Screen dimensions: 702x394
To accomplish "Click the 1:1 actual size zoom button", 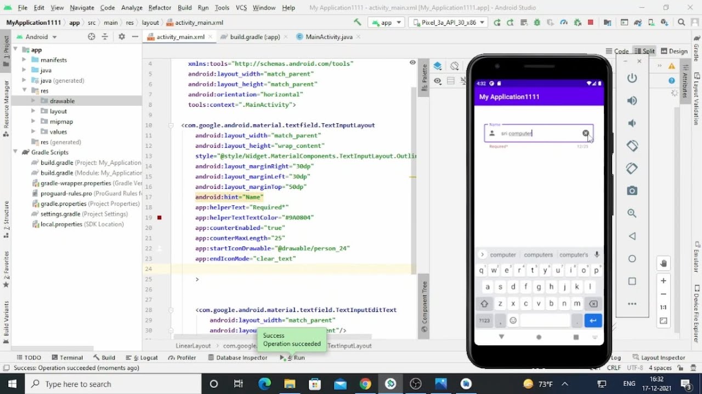I will click(x=664, y=308).
